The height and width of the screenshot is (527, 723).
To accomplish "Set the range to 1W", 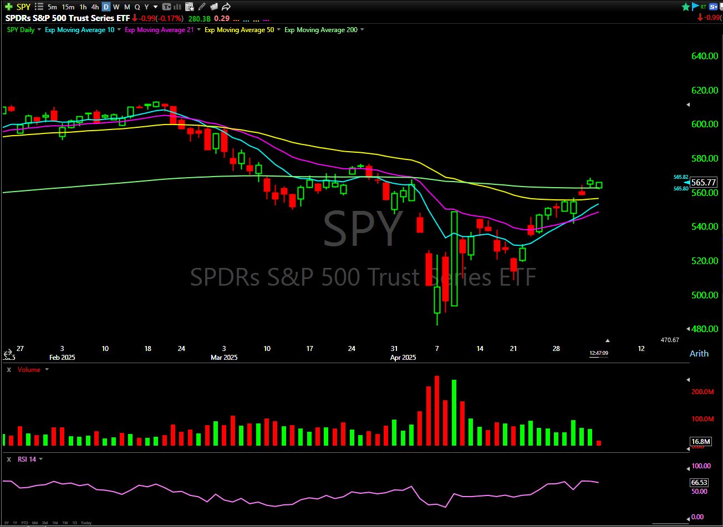I will click(x=65, y=523).
